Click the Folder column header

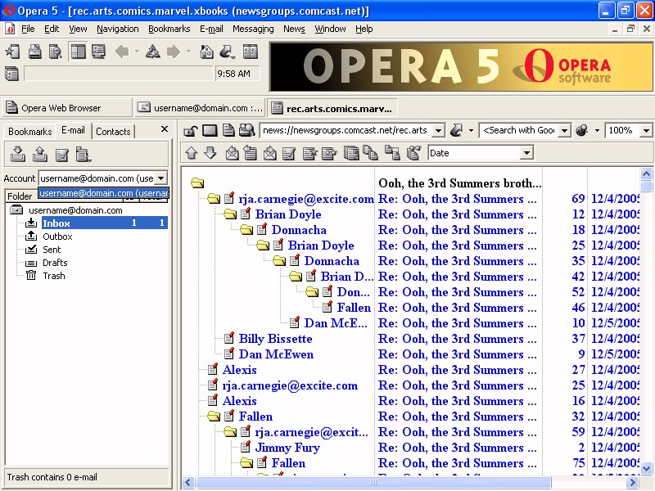tap(20, 196)
